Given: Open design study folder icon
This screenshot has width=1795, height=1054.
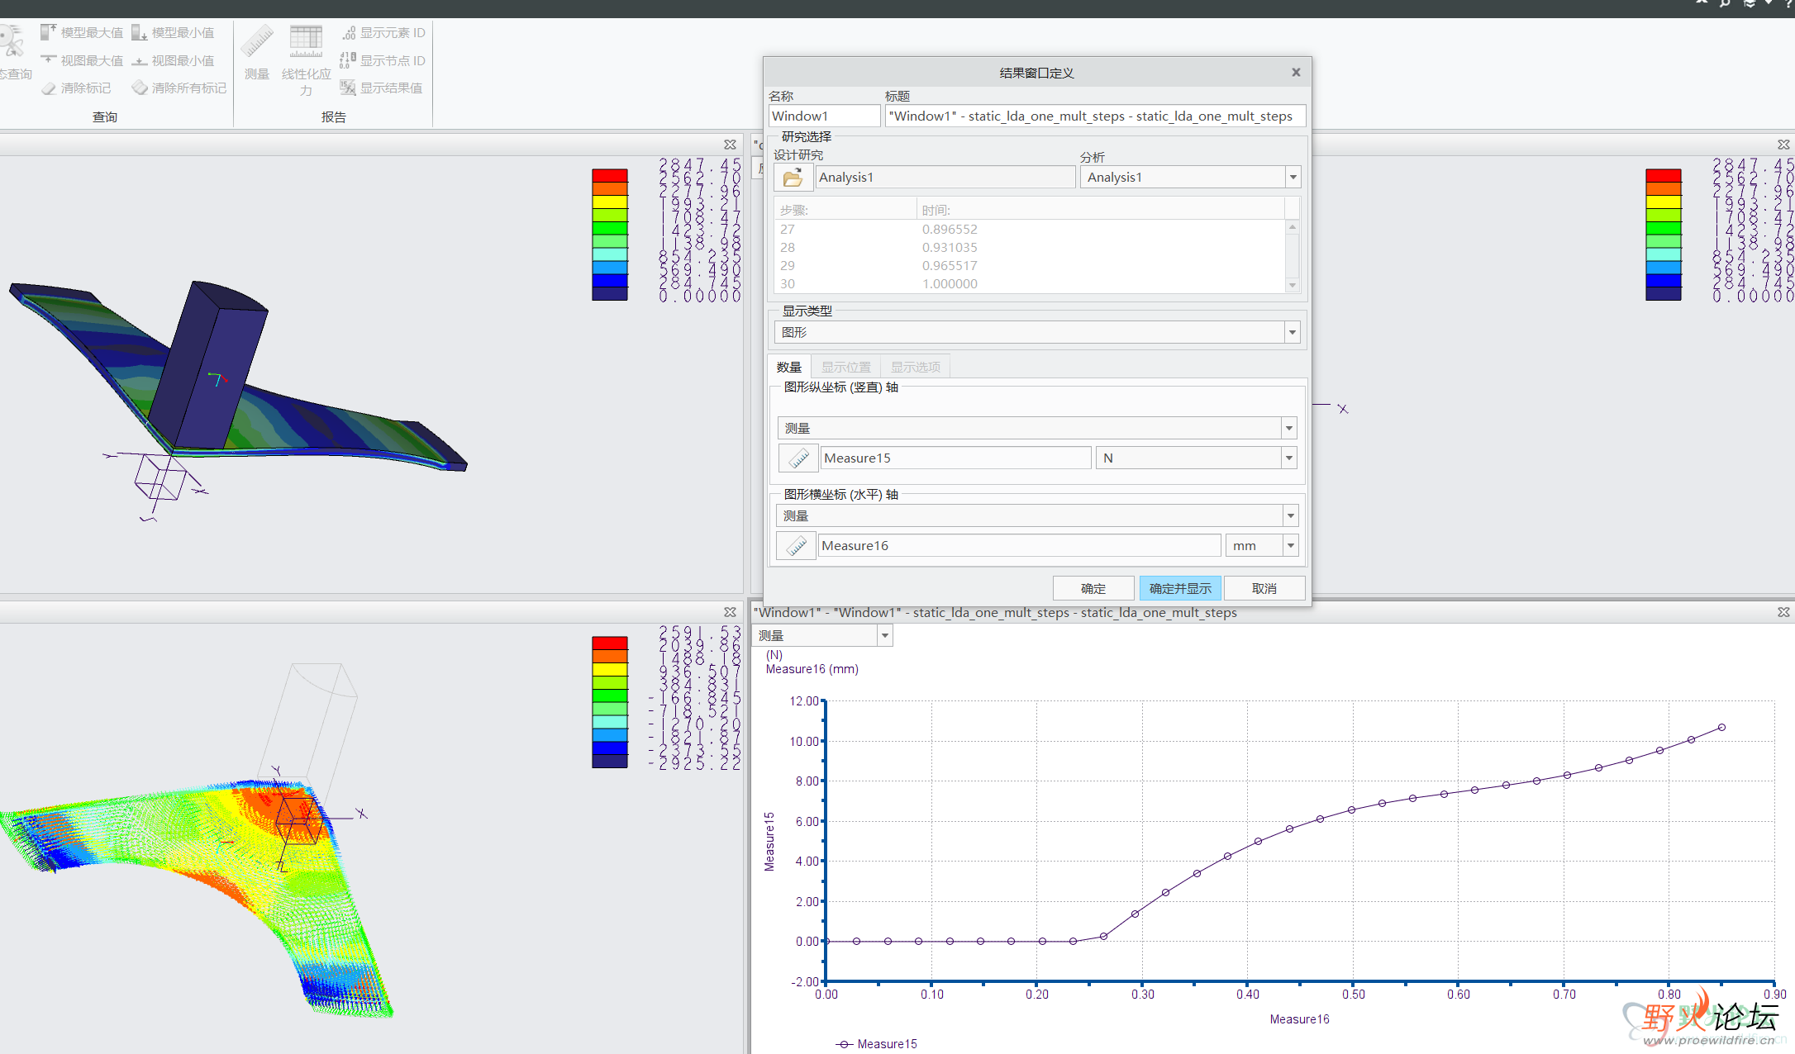Looking at the screenshot, I should click(x=793, y=178).
